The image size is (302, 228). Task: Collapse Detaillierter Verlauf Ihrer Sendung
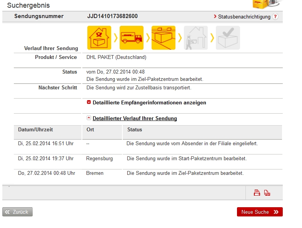(135, 119)
